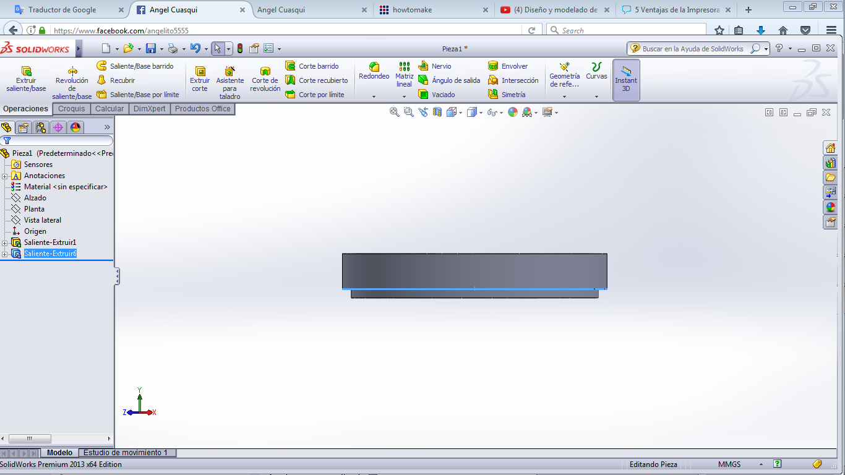
Task: Expand SolidWorks menu arrow beside logo
Action: (x=79, y=48)
